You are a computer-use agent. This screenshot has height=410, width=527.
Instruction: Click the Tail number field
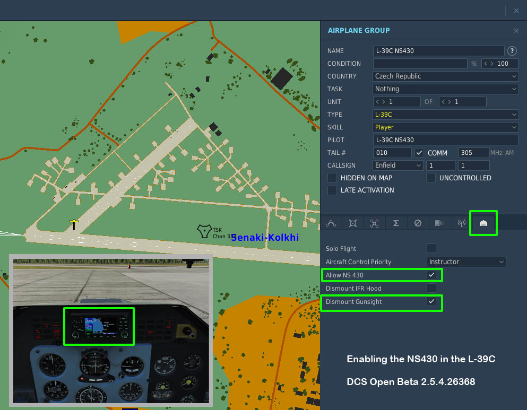click(x=392, y=153)
